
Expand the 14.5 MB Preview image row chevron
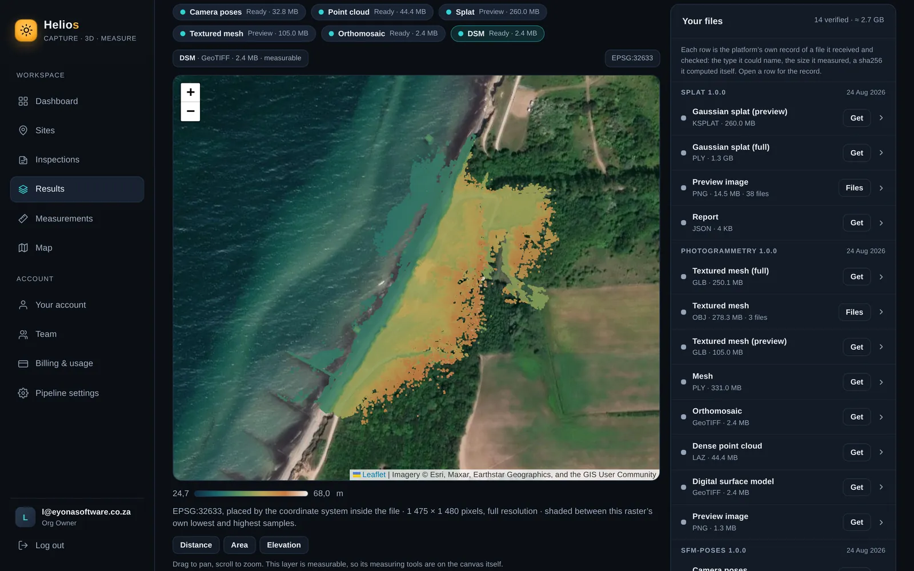881,188
